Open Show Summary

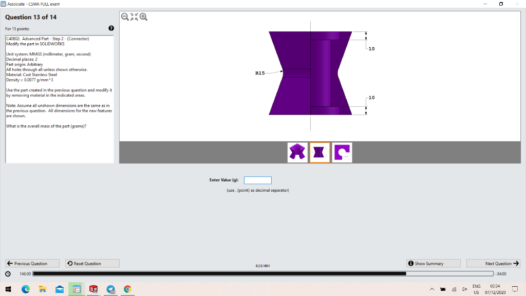click(433, 263)
